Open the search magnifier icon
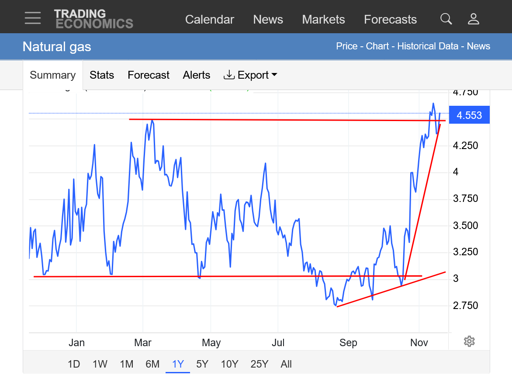Image resolution: width=512 pixels, height=389 pixels. coord(446,19)
